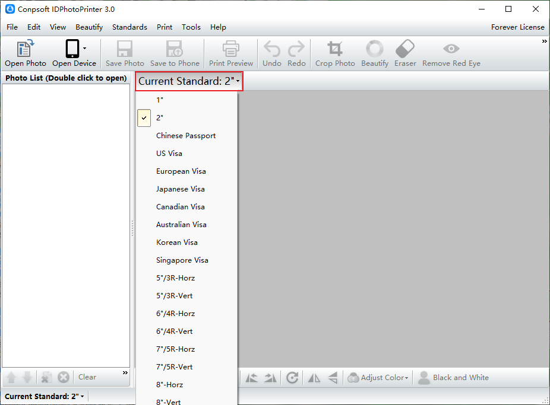Click the Clear button in photo list
Screen dimensions: 550x405
87,377
